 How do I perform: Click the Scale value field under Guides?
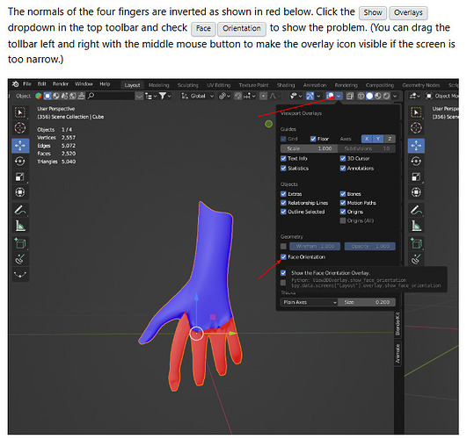tap(309, 149)
